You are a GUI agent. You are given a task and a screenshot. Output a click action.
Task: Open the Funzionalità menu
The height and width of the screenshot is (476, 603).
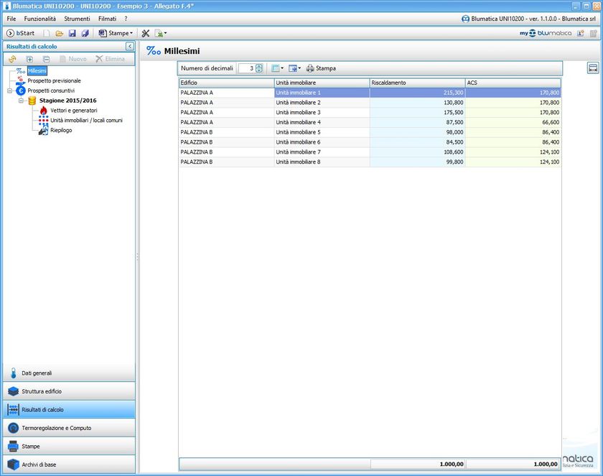point(39,18)
